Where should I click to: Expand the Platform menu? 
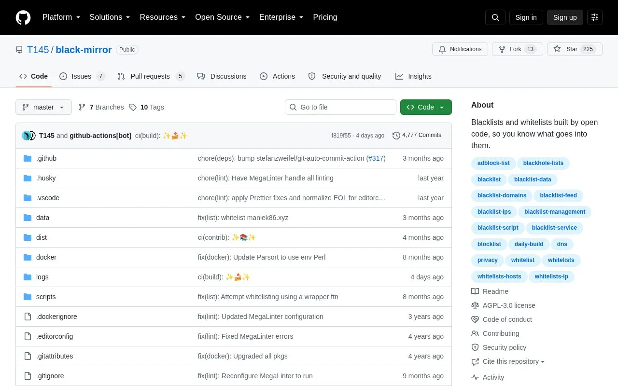pos(61,17)
